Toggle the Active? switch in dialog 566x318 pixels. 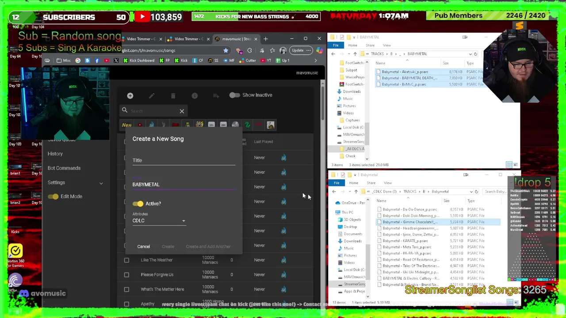pyautogui.click(x=138, y=204)
